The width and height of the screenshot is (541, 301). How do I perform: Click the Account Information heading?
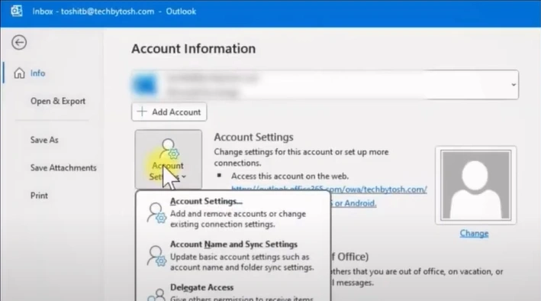tap(194, 49)
